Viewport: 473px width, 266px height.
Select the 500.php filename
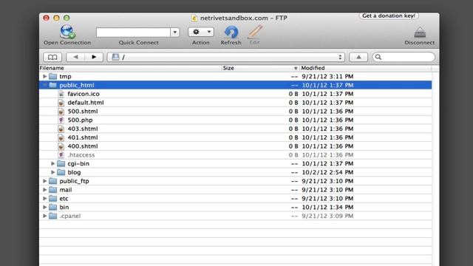coord(80,120)
